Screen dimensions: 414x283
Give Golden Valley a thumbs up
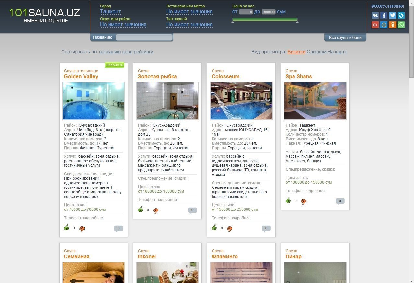pos(67,227)
